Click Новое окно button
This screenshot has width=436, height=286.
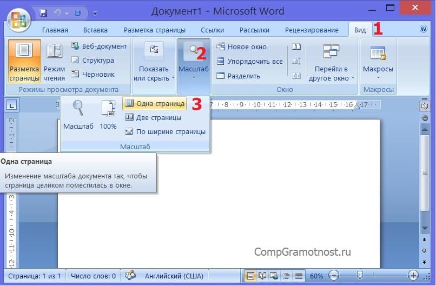pos(241,46)
